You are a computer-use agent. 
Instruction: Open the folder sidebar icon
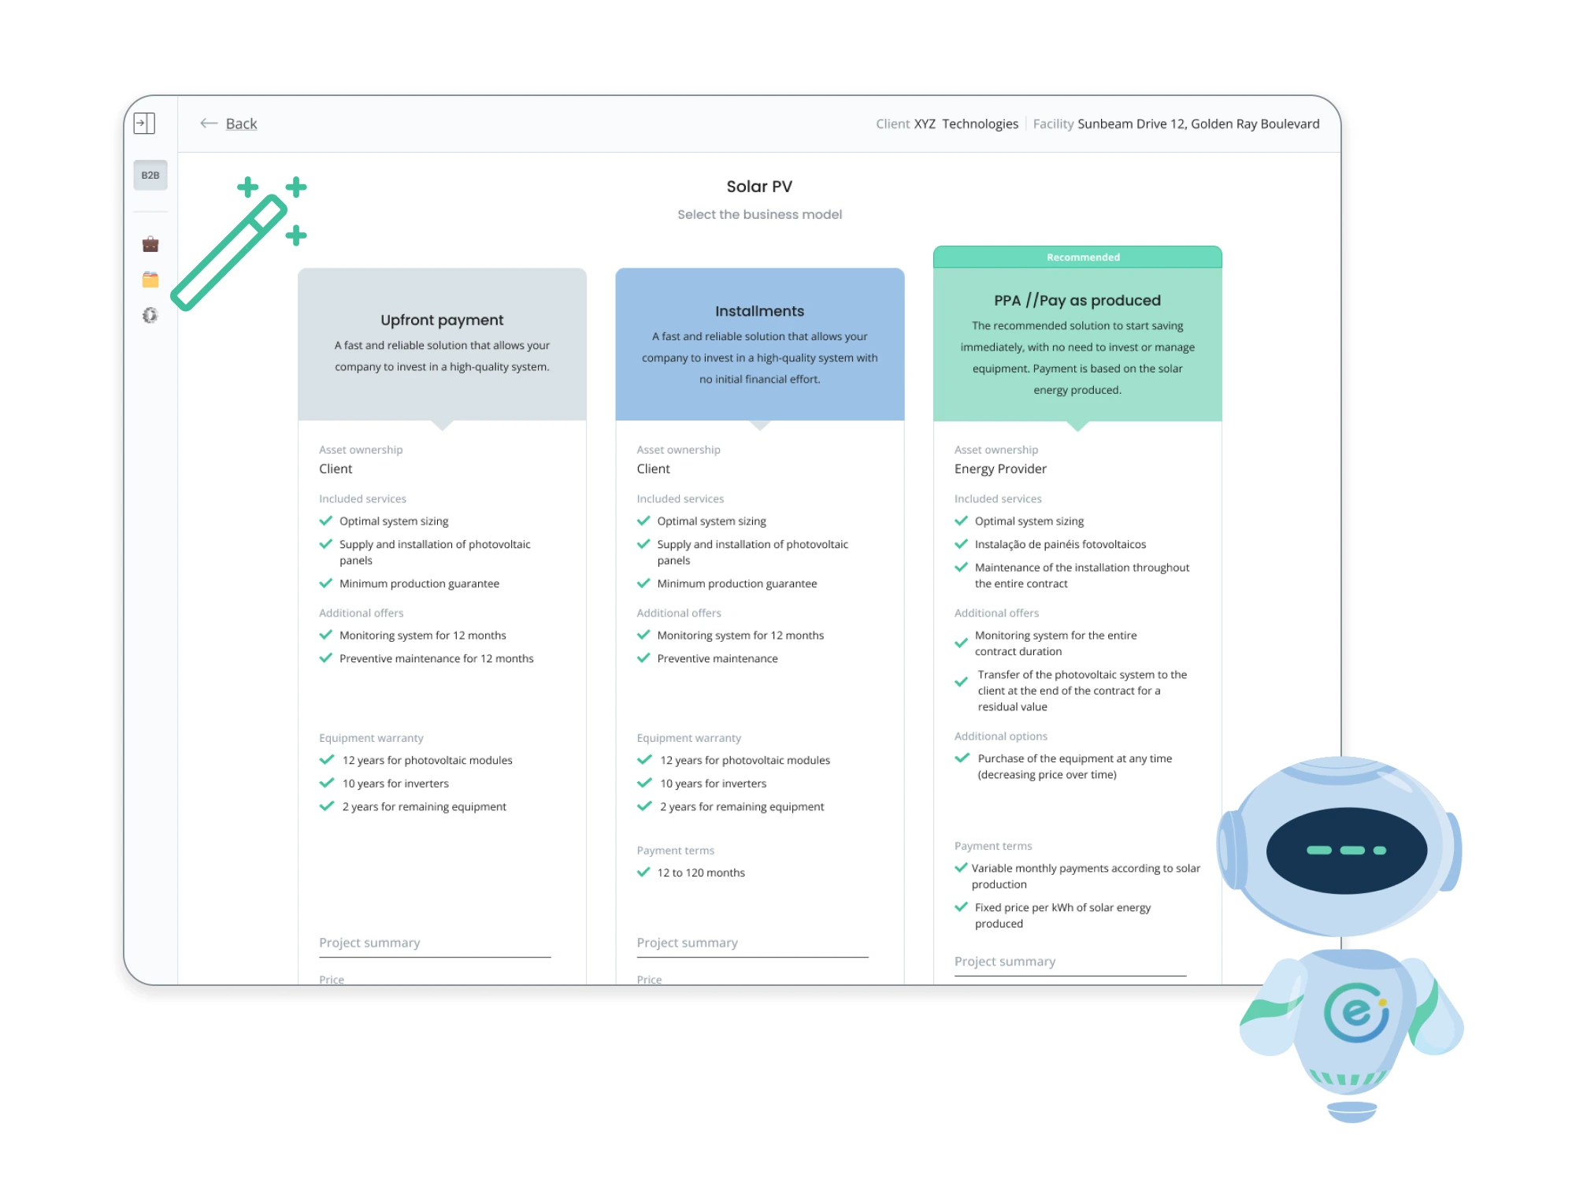[150, 280]
